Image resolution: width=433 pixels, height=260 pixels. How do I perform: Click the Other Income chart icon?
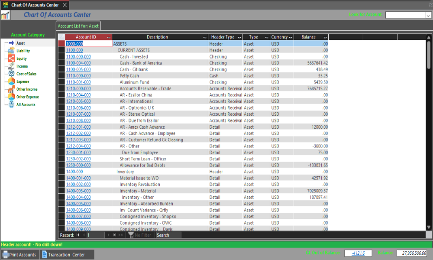click(11, 89)
